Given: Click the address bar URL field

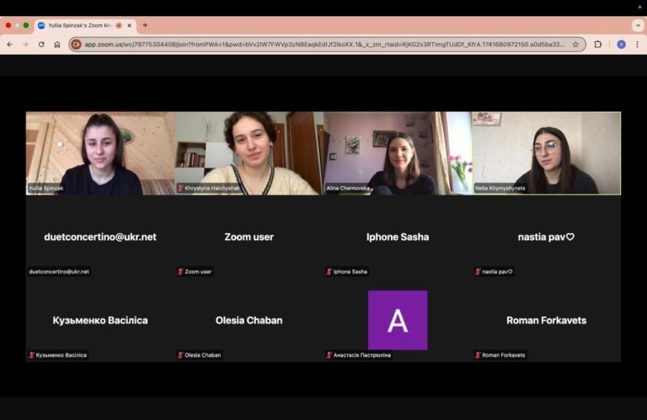Looking at the screenshot, I should coord(324,44).
